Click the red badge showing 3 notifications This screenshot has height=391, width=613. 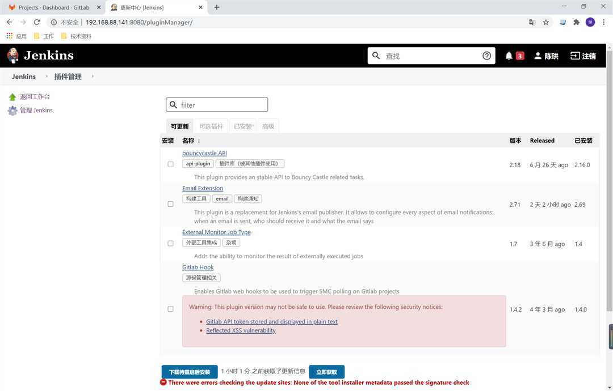coord(519,56)
